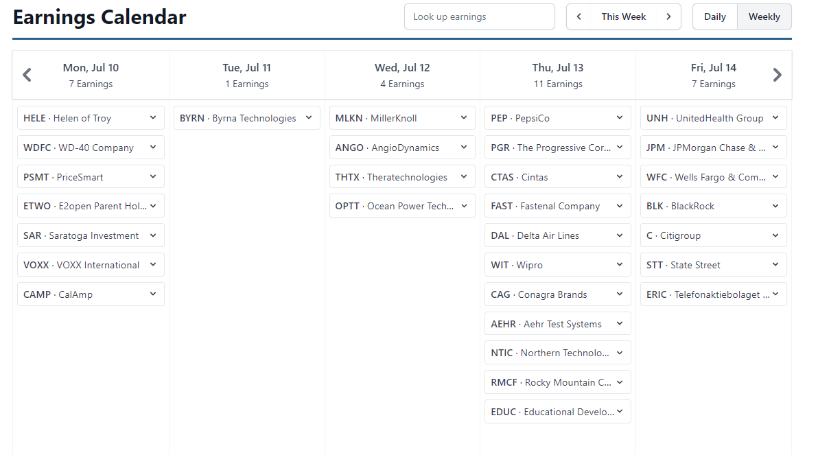Switch to the Daily view

click(714, 16)
